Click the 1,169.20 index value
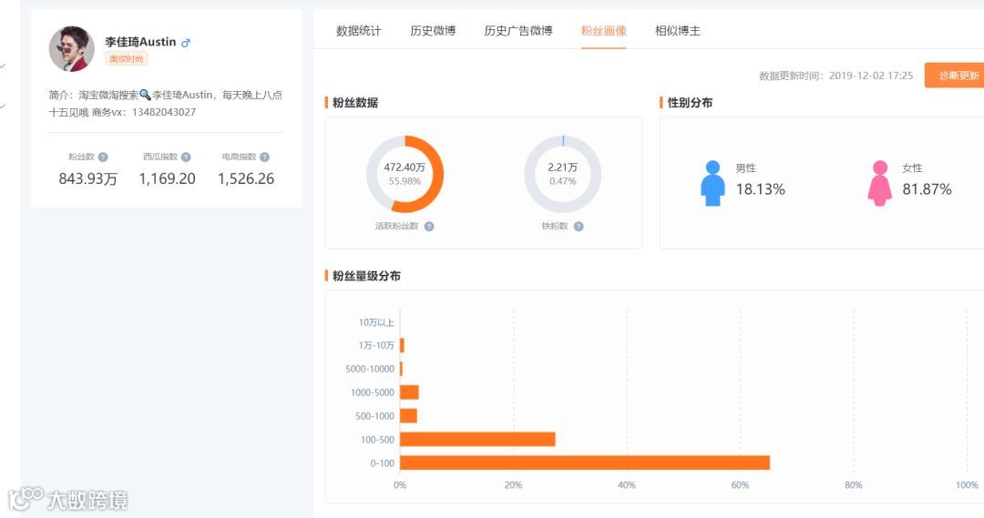This screenshot has height=518, width=984. 167,178
